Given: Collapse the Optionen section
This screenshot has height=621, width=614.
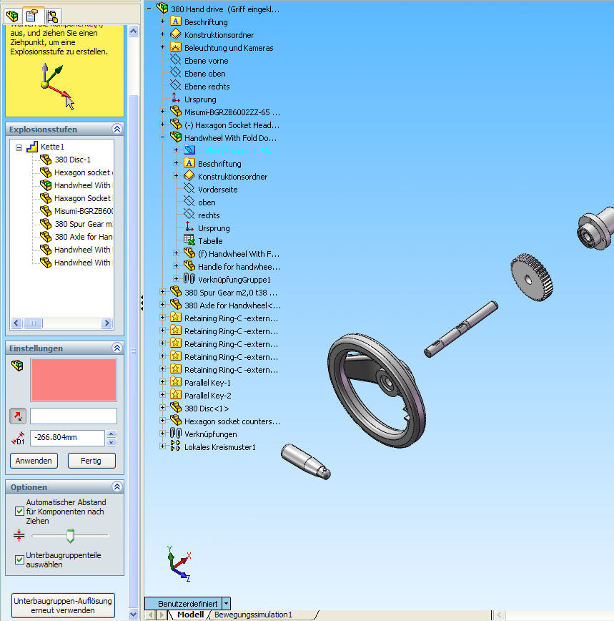Looking at the screenshot, I should [x=117, y=486].
